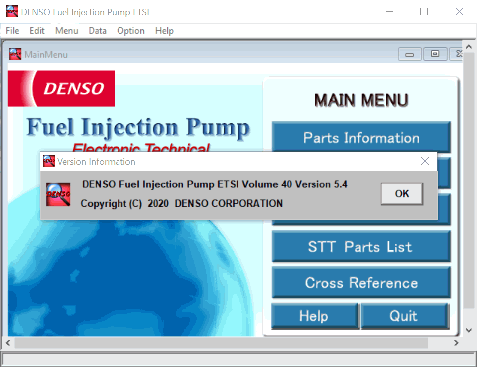477x367 pixels.
Task: Open the Cross Reference lookup
Action: pos(360,282)
